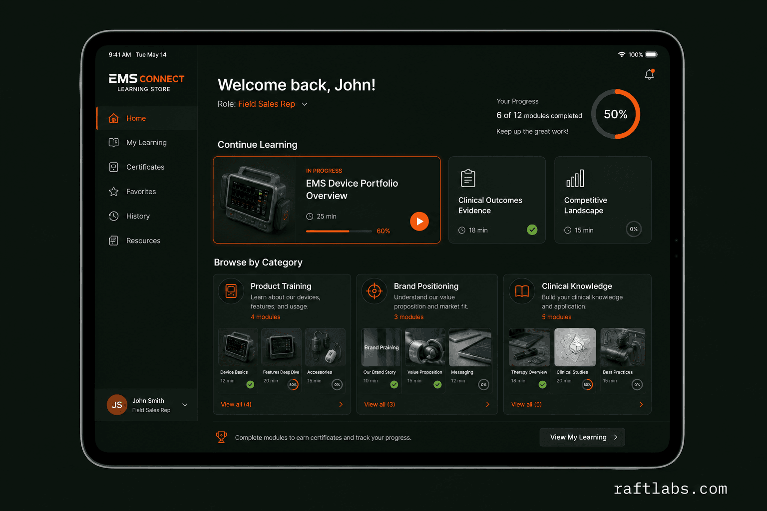Click the Wi-Fi status icon

(622, 54)
